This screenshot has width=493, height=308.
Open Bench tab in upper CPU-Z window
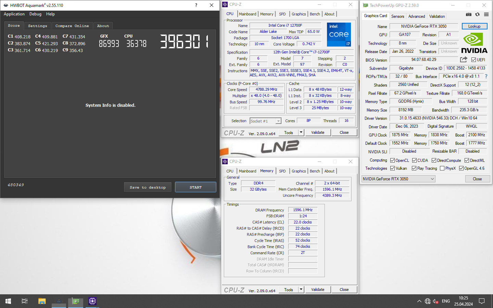(x=315, y=14)
